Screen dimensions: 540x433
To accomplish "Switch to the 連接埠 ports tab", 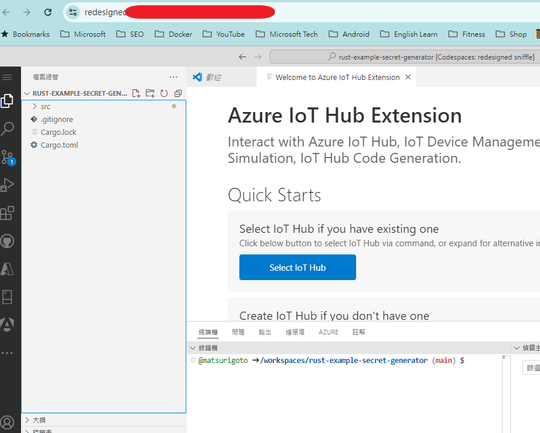I will 295,332.
